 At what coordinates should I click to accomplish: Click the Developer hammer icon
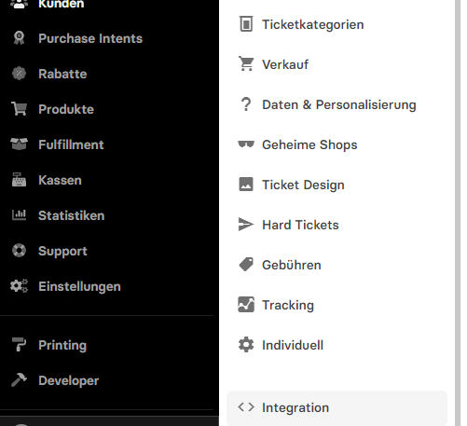(x=19, y=380)
